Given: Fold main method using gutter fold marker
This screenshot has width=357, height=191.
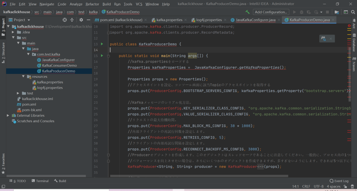Looking at the screenshot, I should click(x=109, y=56).
